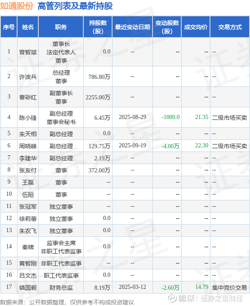250x306 pixels.
Task: Select the name 曾智斌
Action: coord(28,52)
